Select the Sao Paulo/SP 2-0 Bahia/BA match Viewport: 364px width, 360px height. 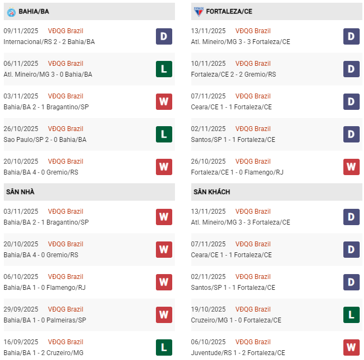[45, 140]
